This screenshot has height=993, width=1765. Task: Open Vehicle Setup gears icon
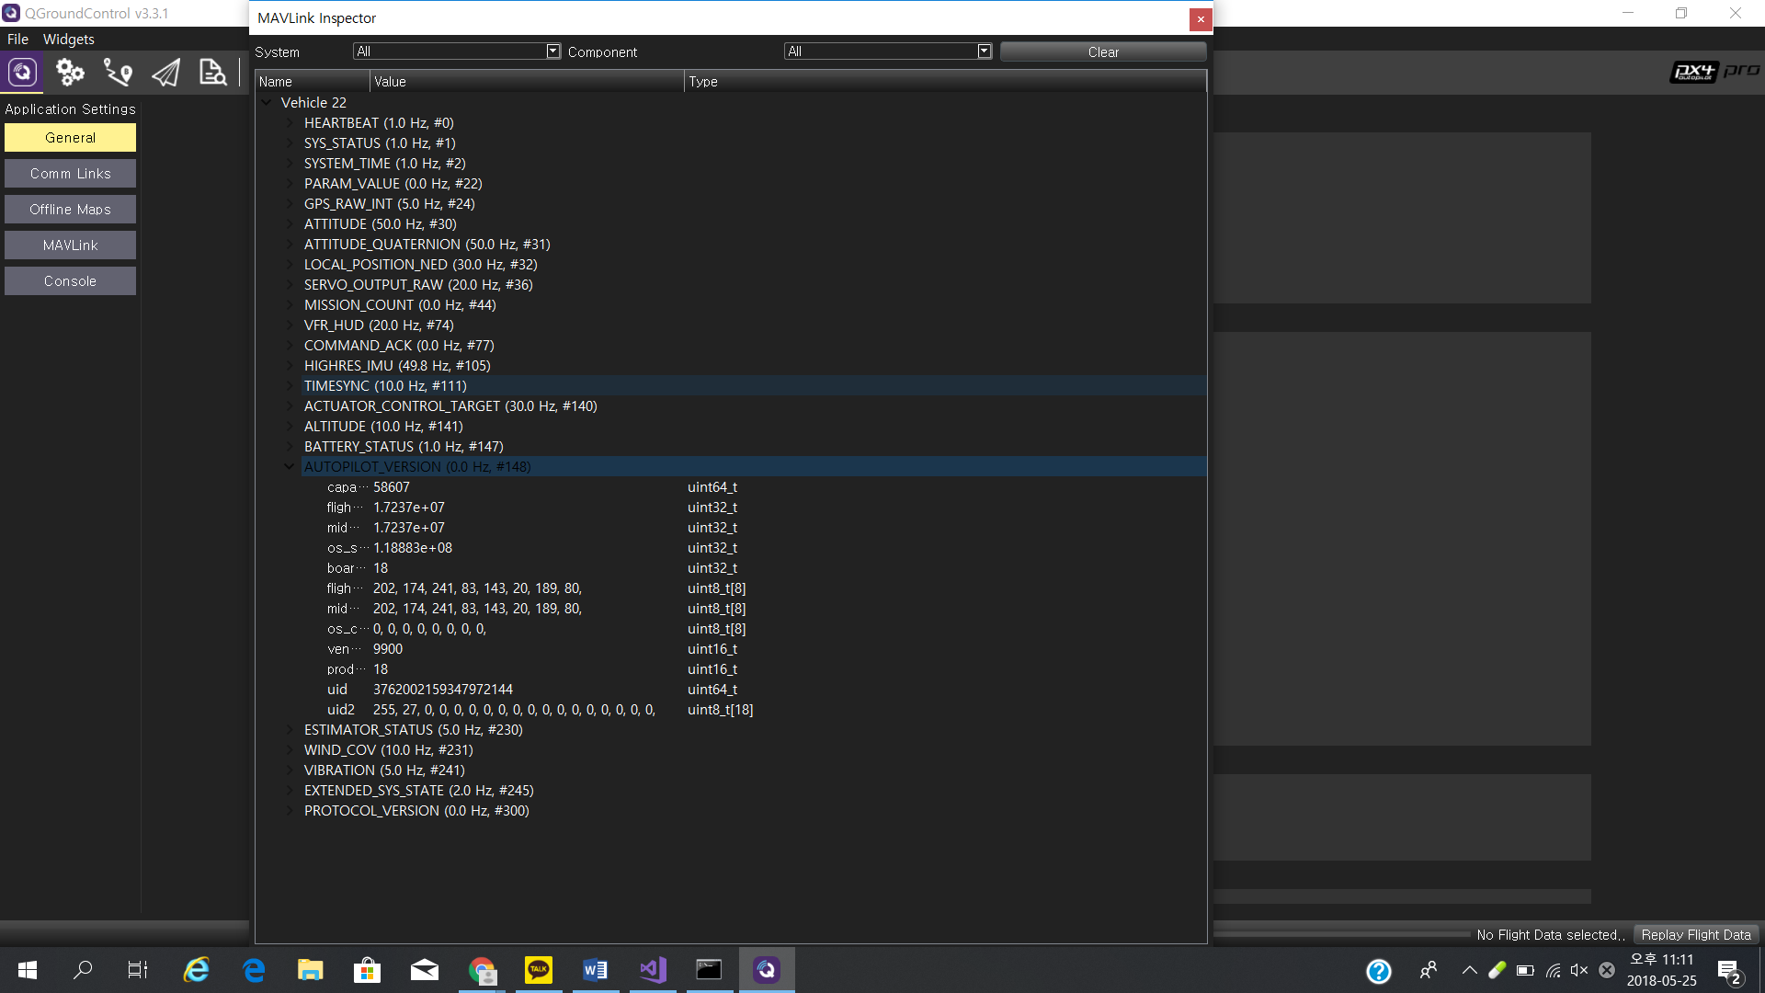[x=70, y=72]
